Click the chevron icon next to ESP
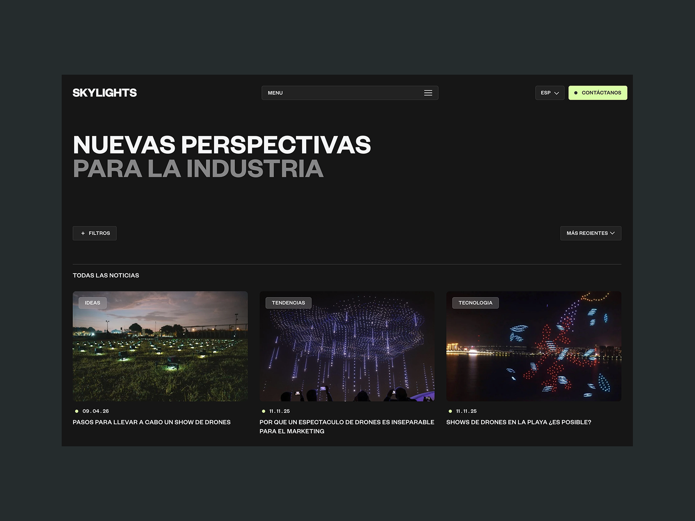 pos(556,93)
